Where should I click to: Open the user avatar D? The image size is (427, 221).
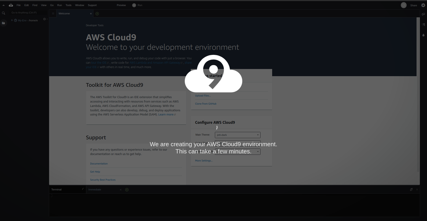pos(404,5)
